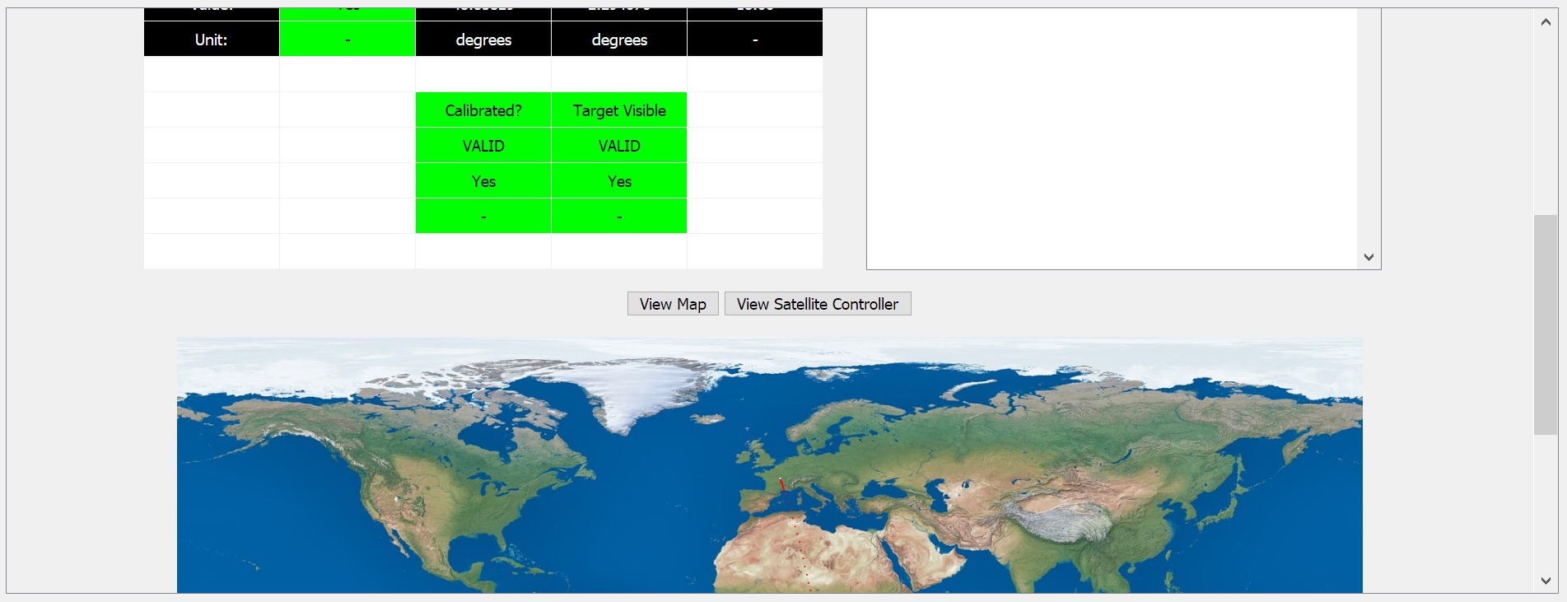
Task: Click the green dash cell beside Unit:
Action: (347, 40)
